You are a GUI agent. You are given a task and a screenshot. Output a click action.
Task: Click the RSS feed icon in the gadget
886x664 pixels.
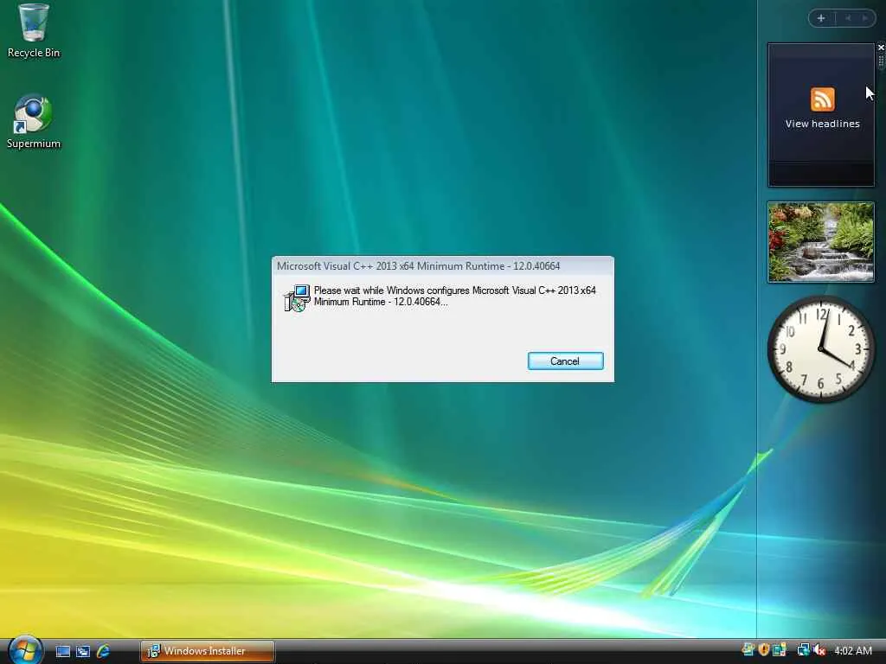pos(822,99)
